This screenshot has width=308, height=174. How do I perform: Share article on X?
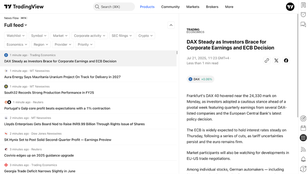(276, 61)
